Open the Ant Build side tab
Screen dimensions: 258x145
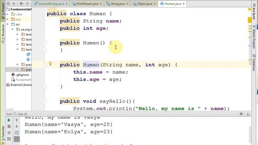tap(254, 11)
